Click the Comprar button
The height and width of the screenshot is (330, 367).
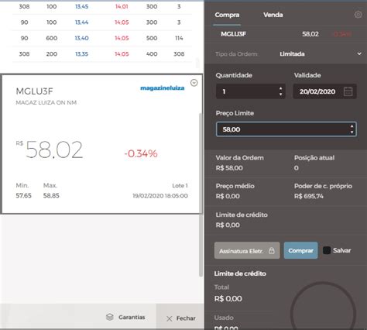pyautogui.click(x=301, y=250)
